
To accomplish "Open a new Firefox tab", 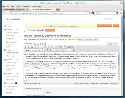I will (x=58, y=9).
